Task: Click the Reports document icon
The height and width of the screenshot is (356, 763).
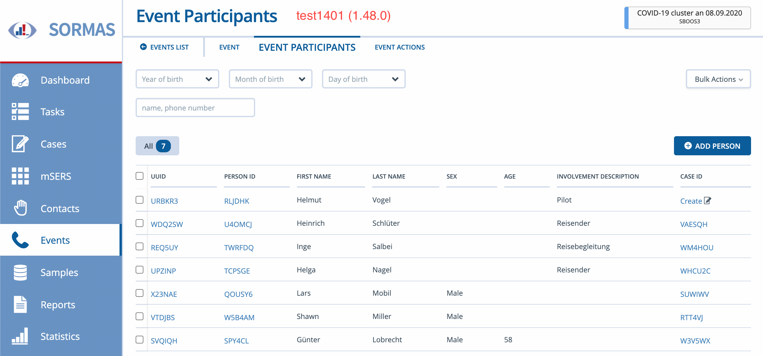Action: (20, 304)
